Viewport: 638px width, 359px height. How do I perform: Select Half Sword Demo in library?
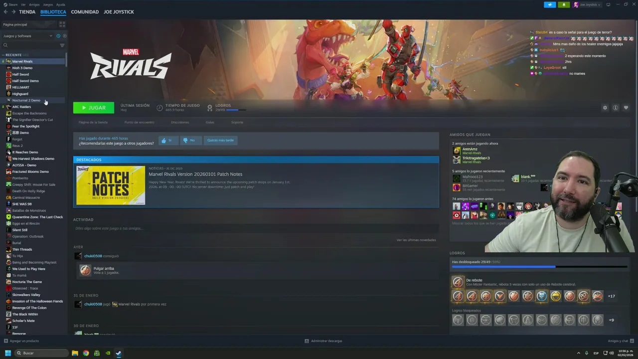(x=25, y=81)
